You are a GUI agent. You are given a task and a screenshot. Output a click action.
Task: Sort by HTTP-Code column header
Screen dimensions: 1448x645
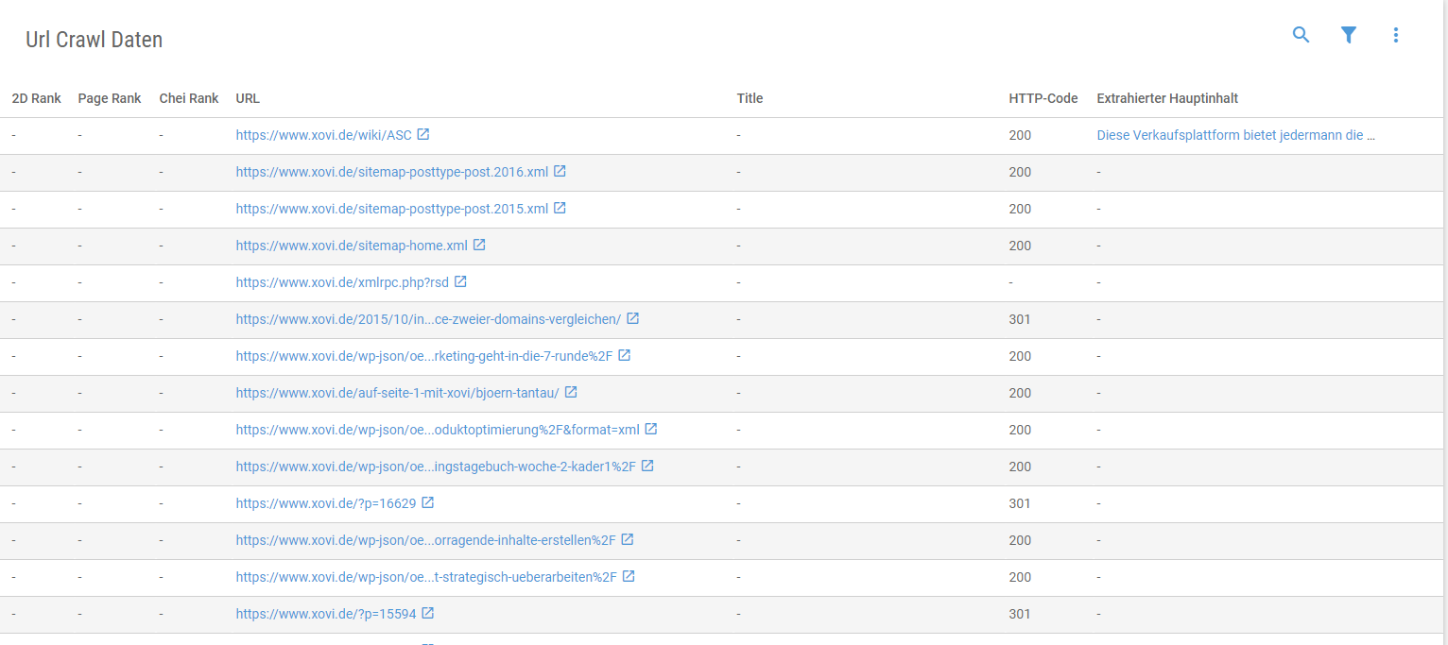point(1043,98)
